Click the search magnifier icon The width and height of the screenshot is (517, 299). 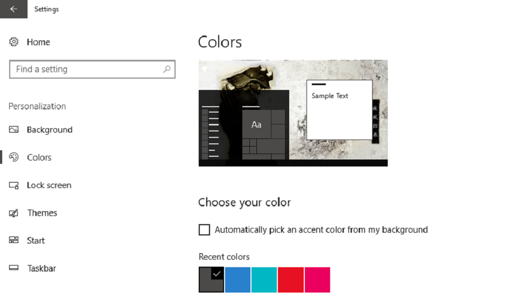coord(167,69)
